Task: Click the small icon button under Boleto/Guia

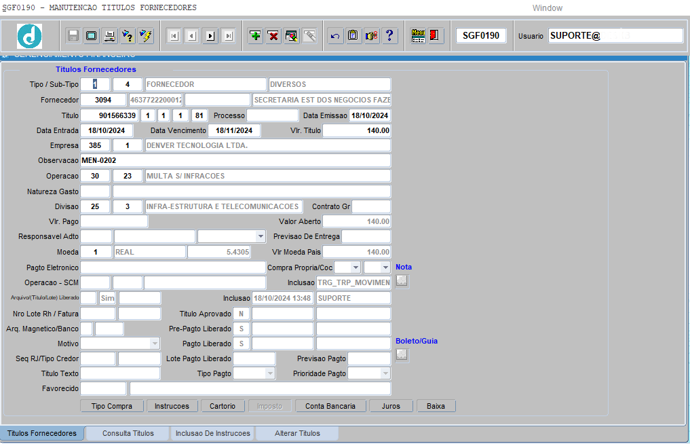Action: pos(402,354)
